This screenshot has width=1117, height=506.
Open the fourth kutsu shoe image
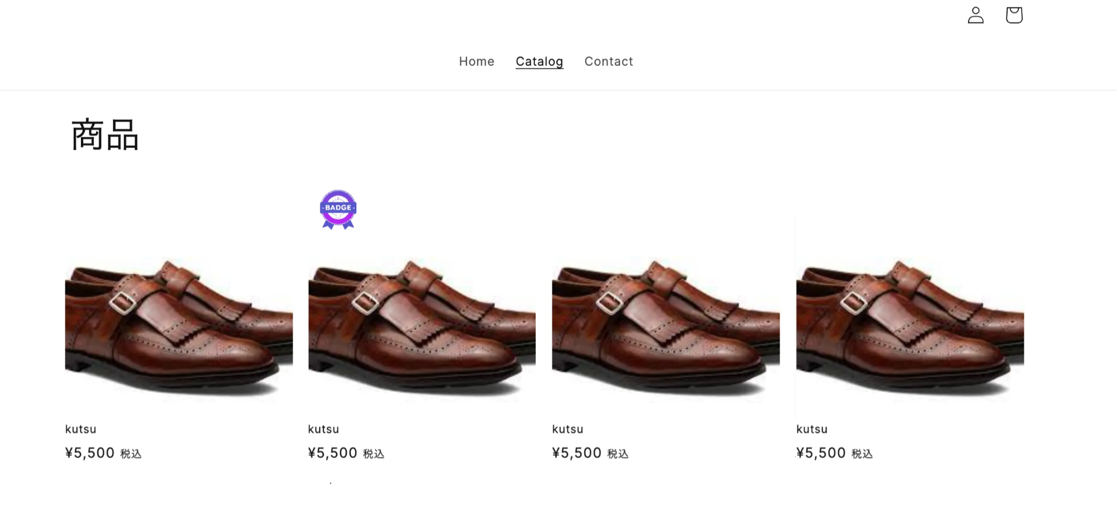[x=910, y=326]
